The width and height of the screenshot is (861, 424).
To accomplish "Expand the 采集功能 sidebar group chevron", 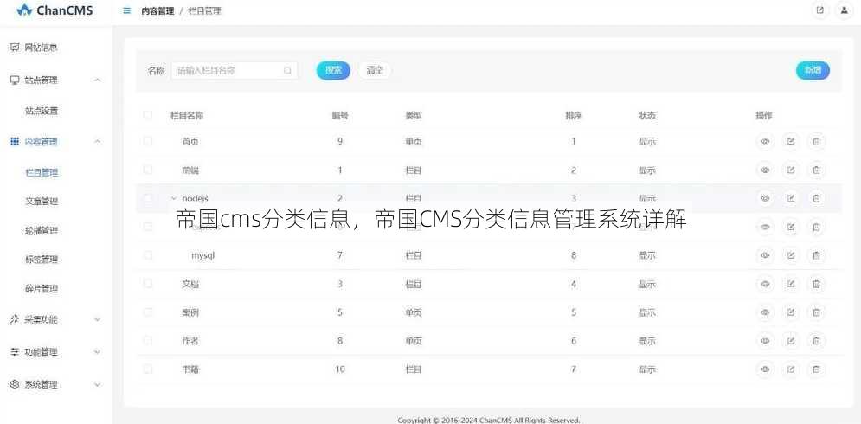I will [97, 319].
